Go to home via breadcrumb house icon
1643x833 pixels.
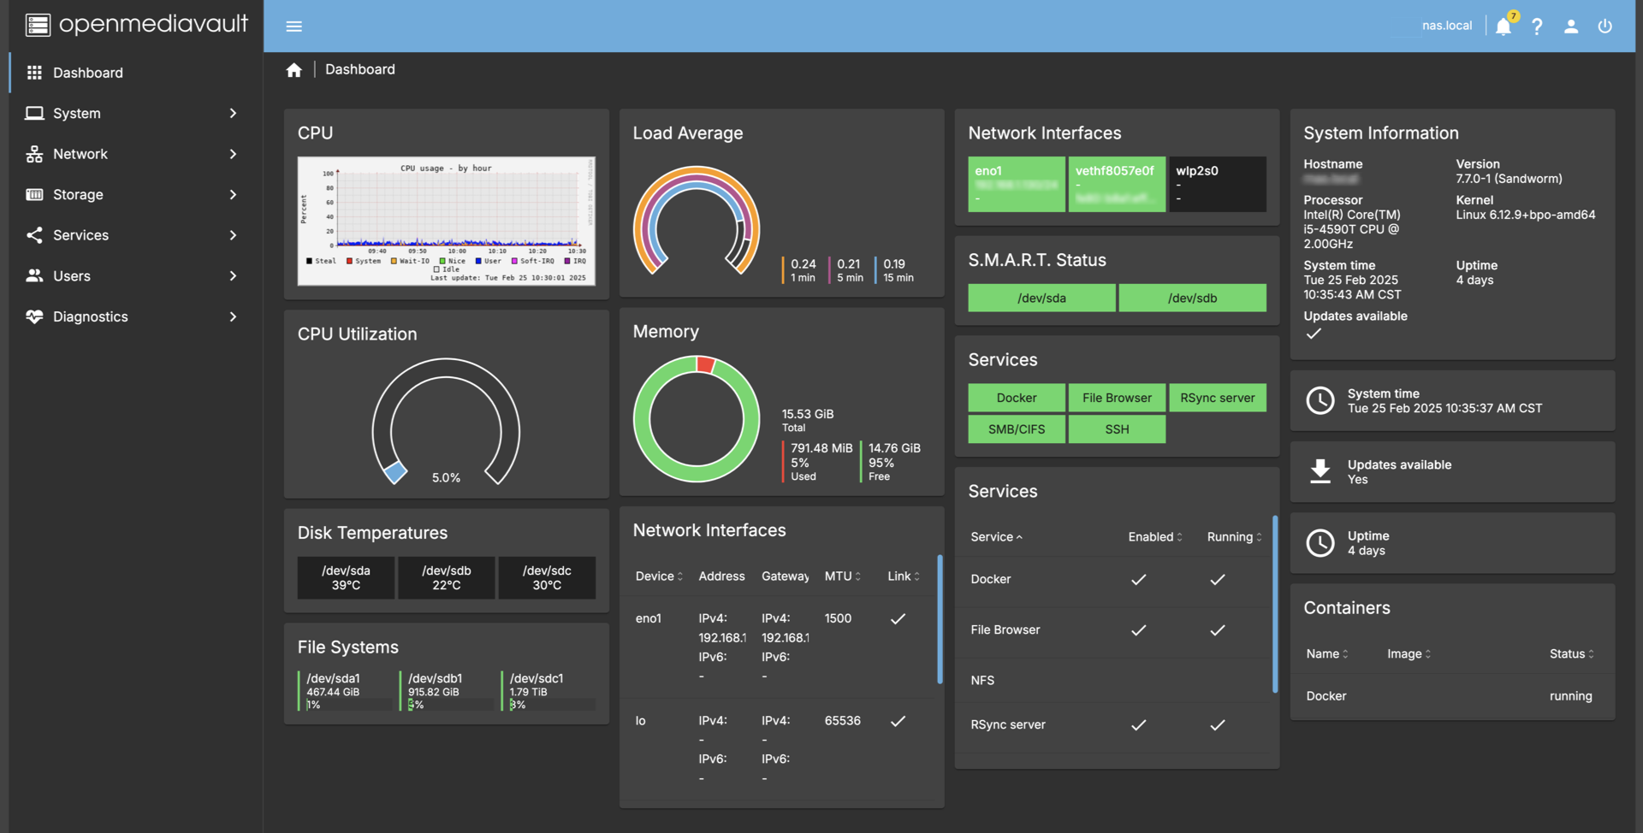click(294, 70)
